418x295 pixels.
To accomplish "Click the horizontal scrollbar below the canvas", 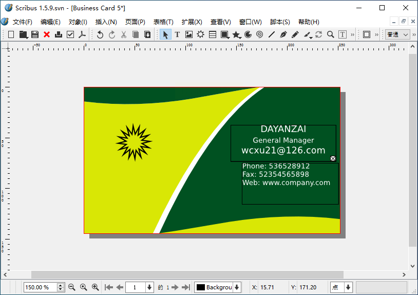I will [187, 274].
